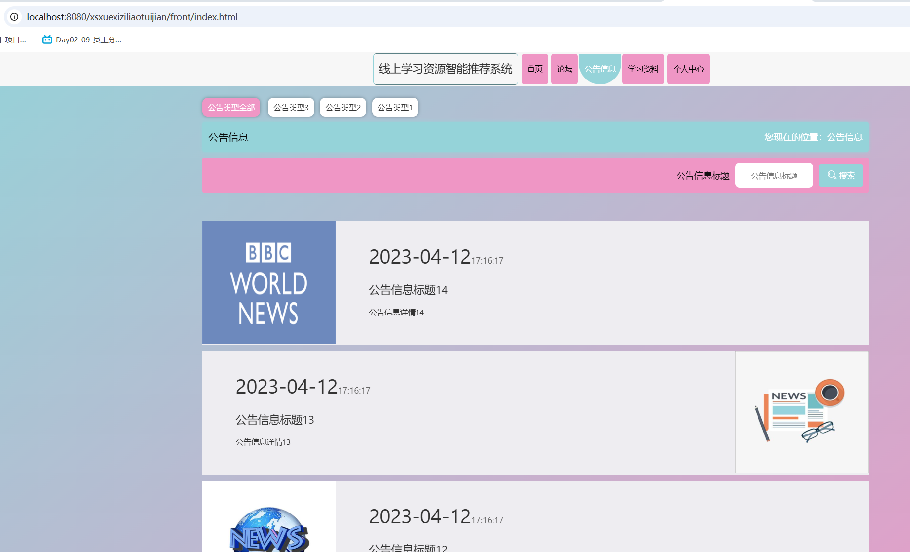Click the 公告信息 section heading

pos(228,137)
